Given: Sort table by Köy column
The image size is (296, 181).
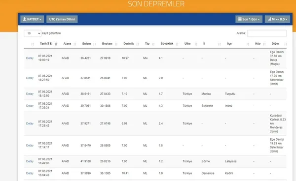Looking at the screenshot, I should [258, 44].
